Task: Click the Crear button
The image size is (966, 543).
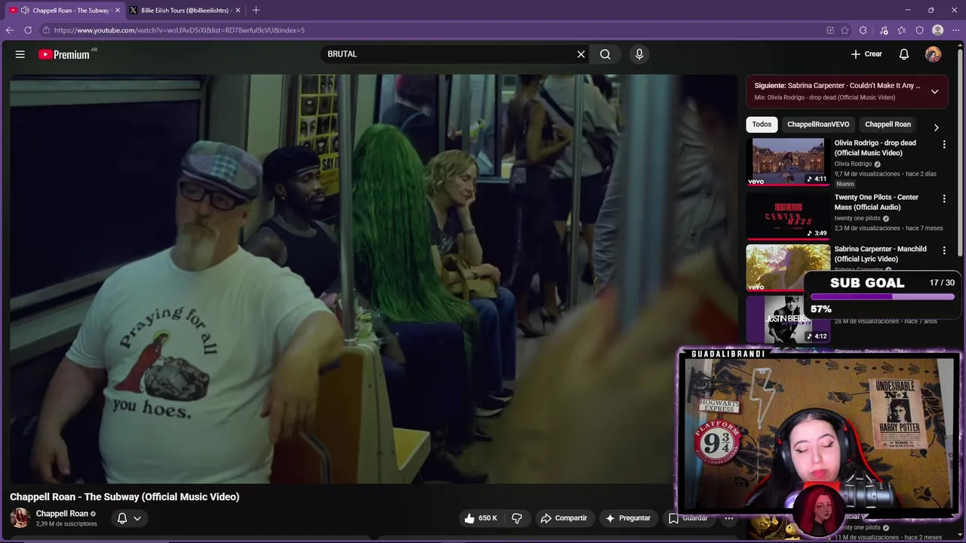Action: [866, 54]
